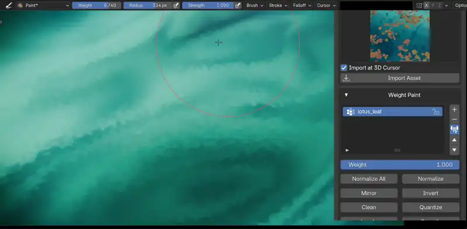
Task: Click the weight paint brush tool icon
Action: pyautogui.click(x=9, y=5)
